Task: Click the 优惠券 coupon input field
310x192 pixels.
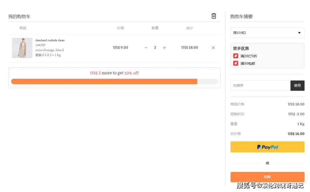Action: coord(260,86)
